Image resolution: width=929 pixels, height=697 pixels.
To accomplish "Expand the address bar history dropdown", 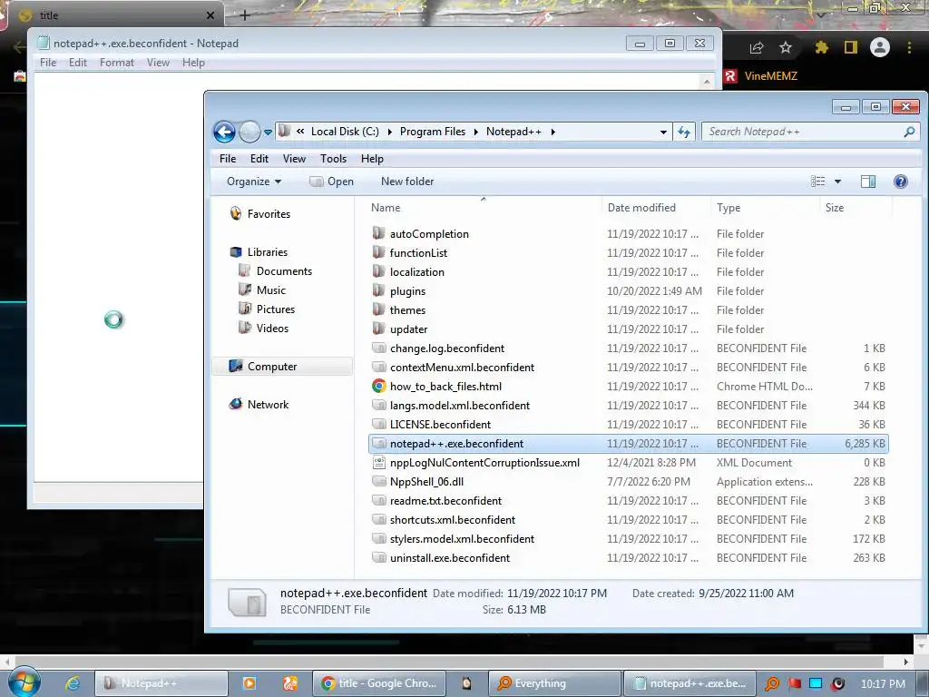I will pyautogui.click(x=663, y=133).
